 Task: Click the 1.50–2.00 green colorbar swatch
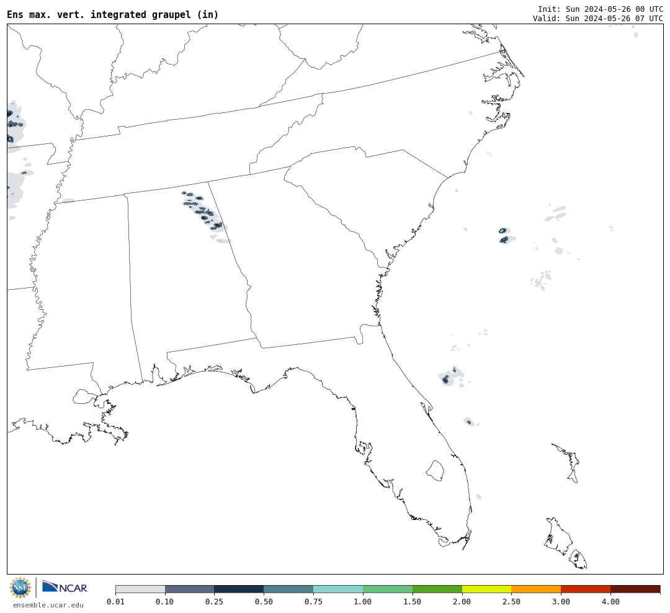pos(437,589)
